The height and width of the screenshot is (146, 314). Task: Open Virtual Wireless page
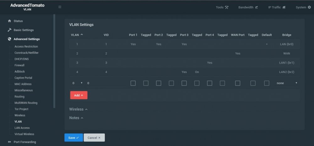24,134
